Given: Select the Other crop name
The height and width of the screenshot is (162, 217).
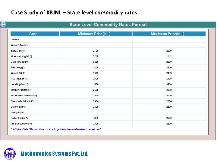Looking at the screenshot, I should coord(18,107).
